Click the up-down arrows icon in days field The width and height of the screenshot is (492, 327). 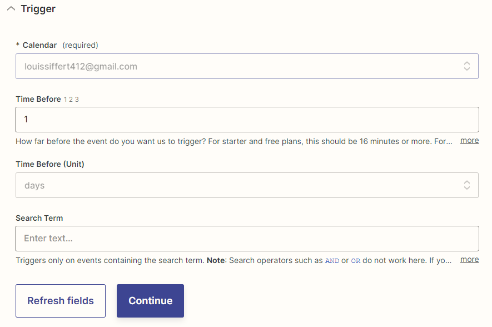click(467, 185)
